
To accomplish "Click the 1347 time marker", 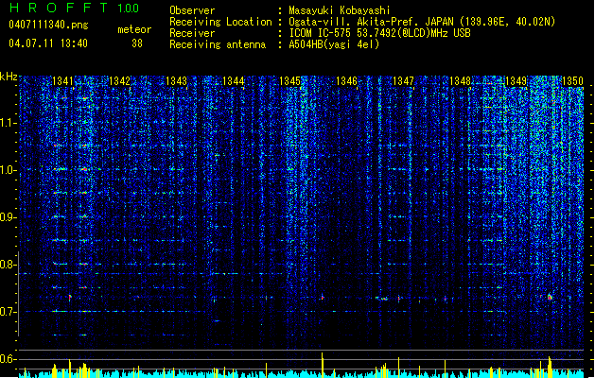I will [x=403, y=81].
